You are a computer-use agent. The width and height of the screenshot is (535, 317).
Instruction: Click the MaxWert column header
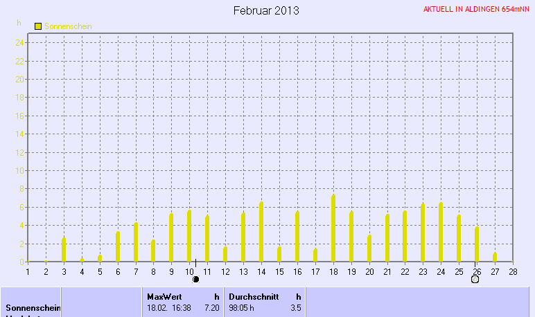[164, 296]
